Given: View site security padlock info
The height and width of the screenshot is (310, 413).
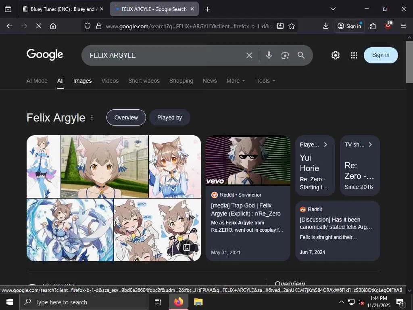Looking at the screenshot, I should [x=99, y=26].
